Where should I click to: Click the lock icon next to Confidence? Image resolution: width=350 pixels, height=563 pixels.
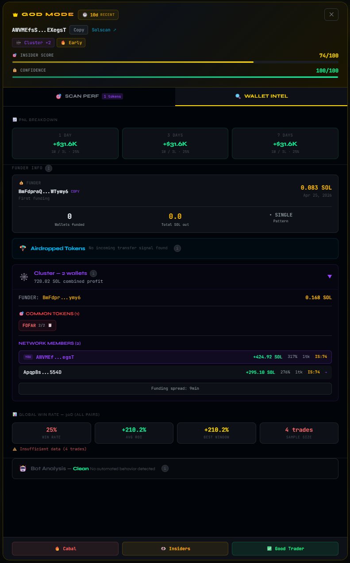coord(15,70)
